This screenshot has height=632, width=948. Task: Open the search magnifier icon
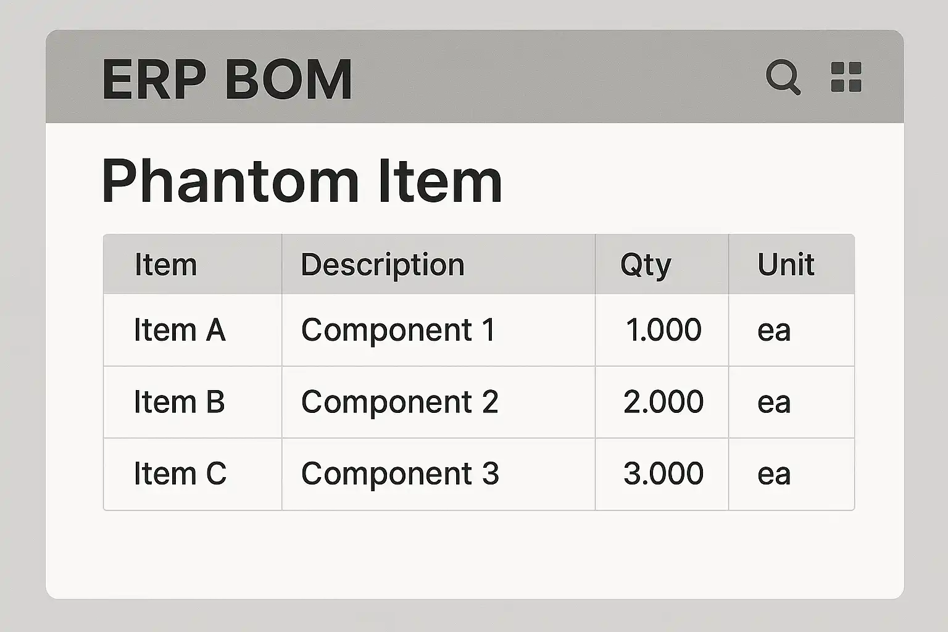coord(783,77)
